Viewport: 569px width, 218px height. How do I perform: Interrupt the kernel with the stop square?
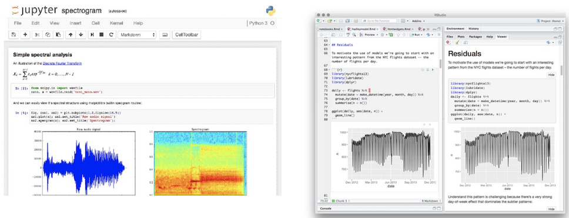[101, 35]
